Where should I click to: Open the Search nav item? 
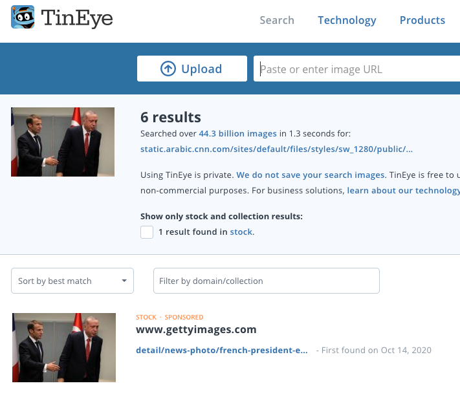277,20
